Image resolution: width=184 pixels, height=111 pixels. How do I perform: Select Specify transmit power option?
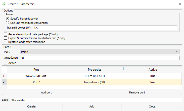click(x=8, y=19)
